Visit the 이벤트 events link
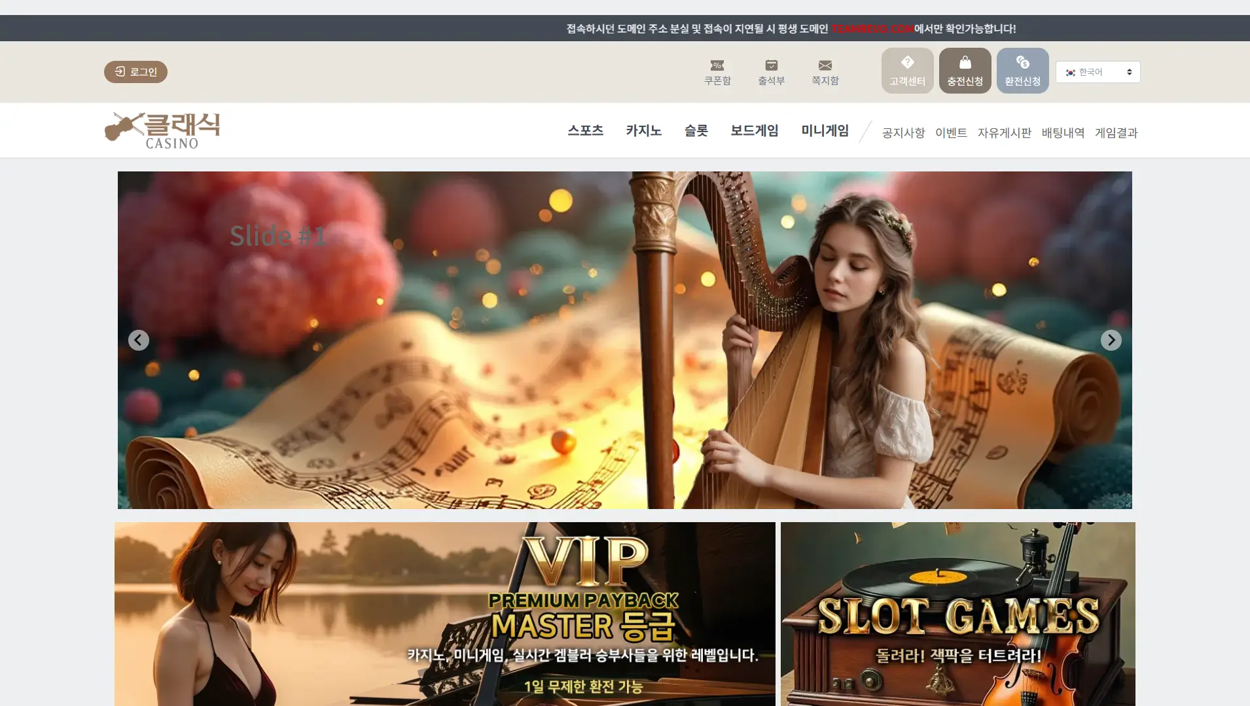 point(951,133)
